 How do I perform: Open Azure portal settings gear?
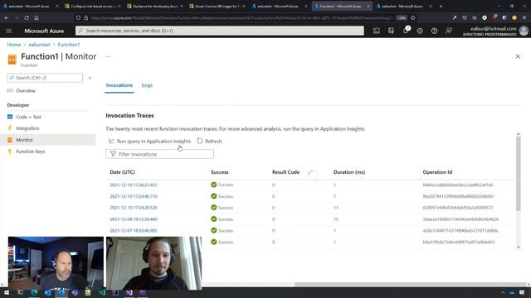pyautogui.click(x=420, y=31)
